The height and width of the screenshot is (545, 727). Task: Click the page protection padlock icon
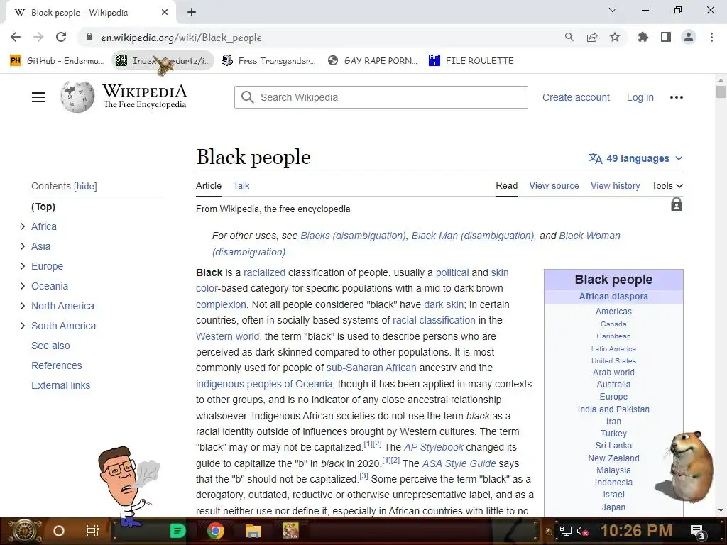677,204
